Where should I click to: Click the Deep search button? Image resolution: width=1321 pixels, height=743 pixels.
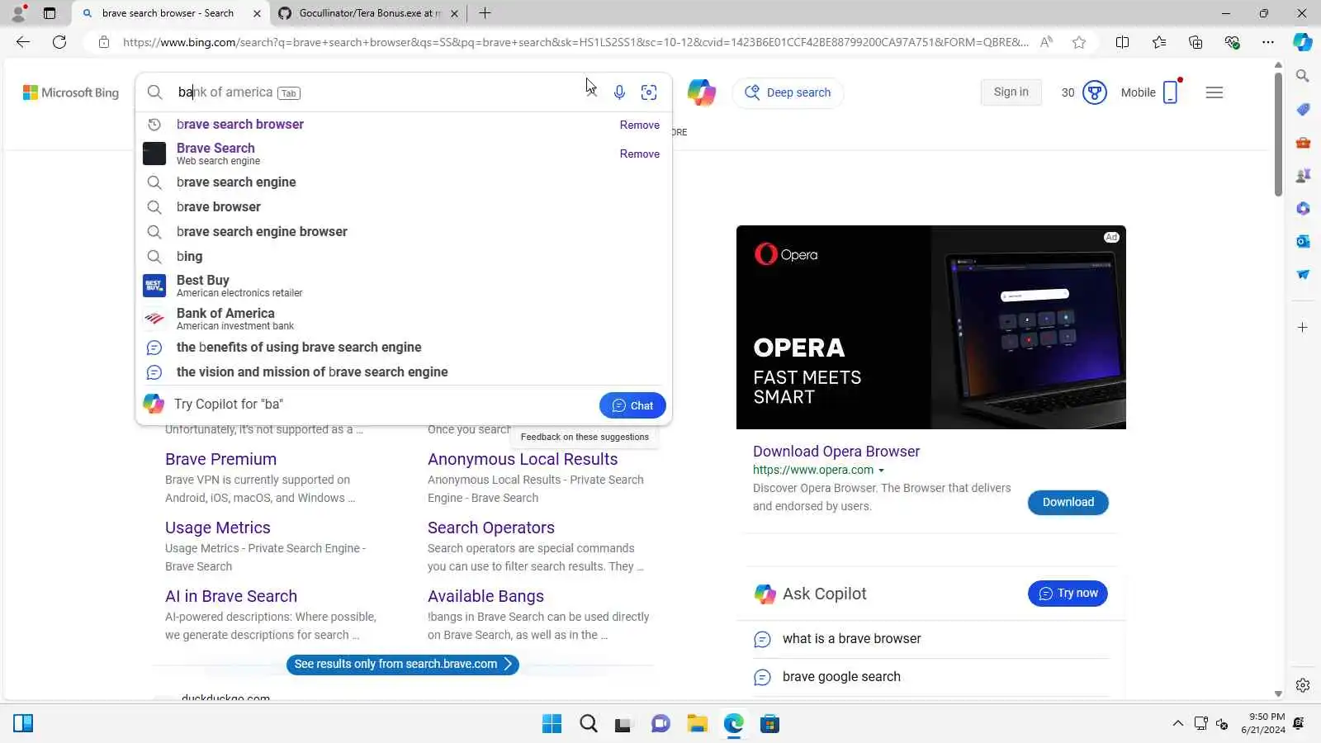pos(788,92)
